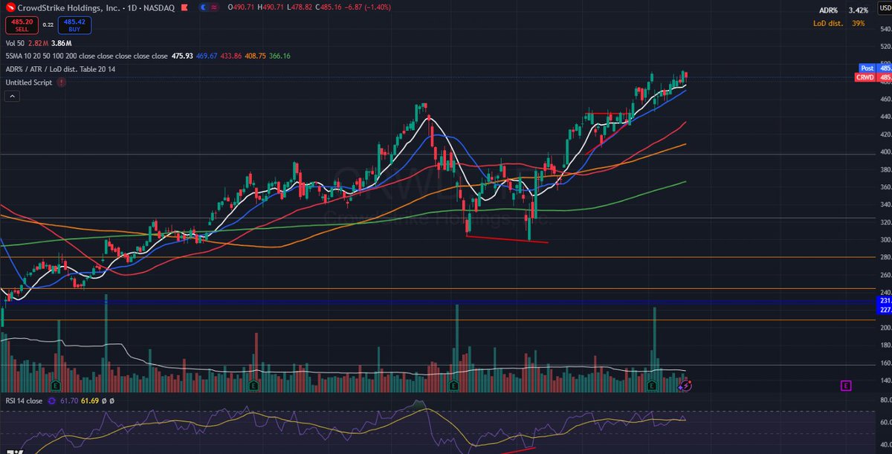Open the leftmost green earnings E marker
Image resolution: width=892 pixels, height=454 pixels.
coord(55,386)
